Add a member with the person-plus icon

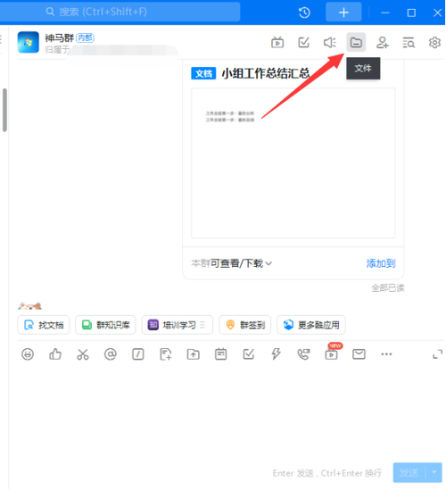[x=383, y=42]
